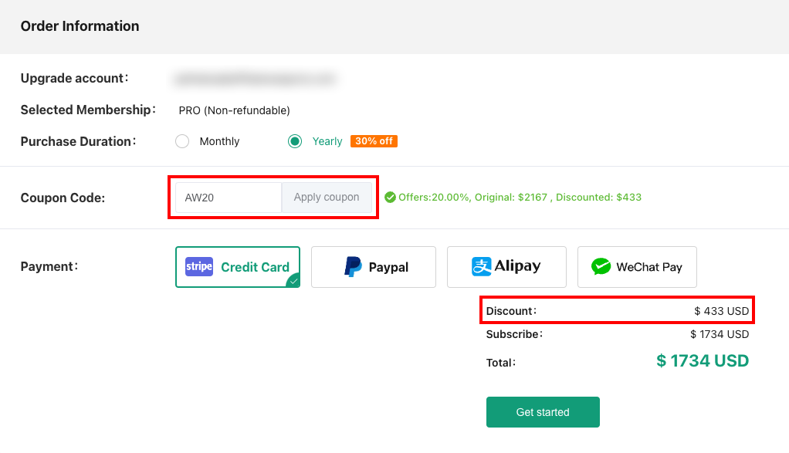Click the coupon offer details message

click(520, 198)
